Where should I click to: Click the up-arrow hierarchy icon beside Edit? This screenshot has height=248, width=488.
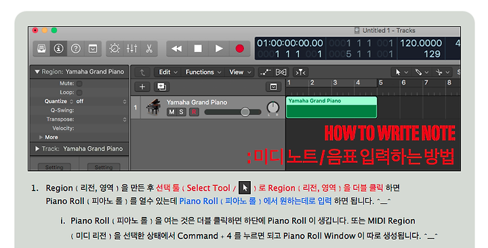(142, 72)
